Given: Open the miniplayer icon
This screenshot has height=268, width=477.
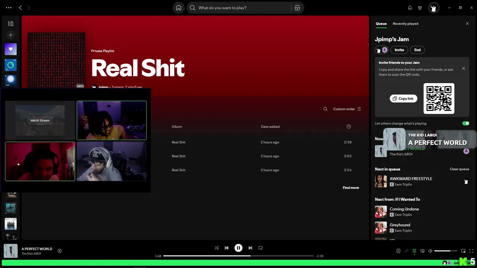Looking at the screenshot, I should point(463,251).
